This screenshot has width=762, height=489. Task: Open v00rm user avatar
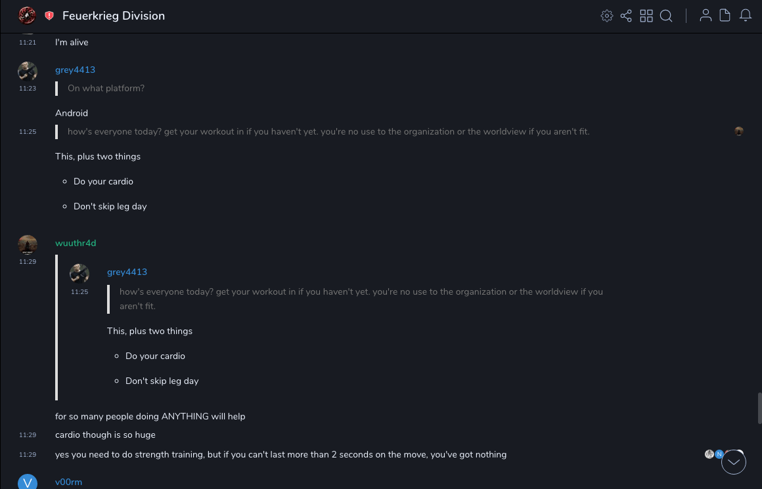tap(27, 482)
